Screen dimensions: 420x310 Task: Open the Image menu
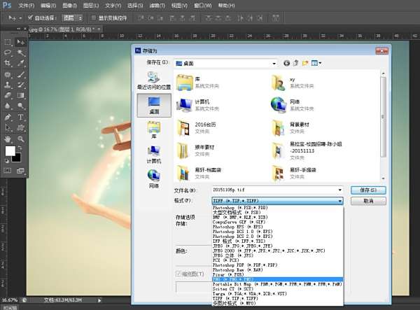pyautogui.click(x=69, y=6)
